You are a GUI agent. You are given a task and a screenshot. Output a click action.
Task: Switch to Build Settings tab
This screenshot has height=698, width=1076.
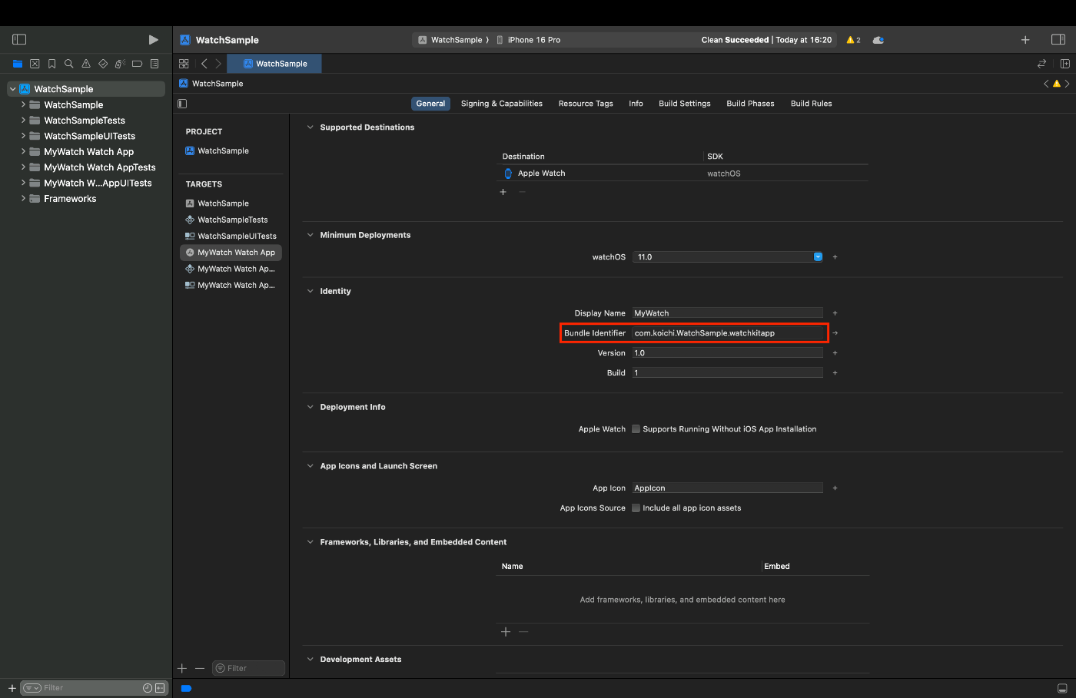(x=685, y=104)
